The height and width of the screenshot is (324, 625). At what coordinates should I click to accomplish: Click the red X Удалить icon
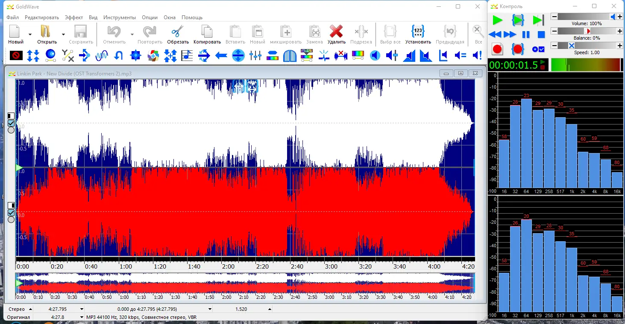click(x=336, y=32)
